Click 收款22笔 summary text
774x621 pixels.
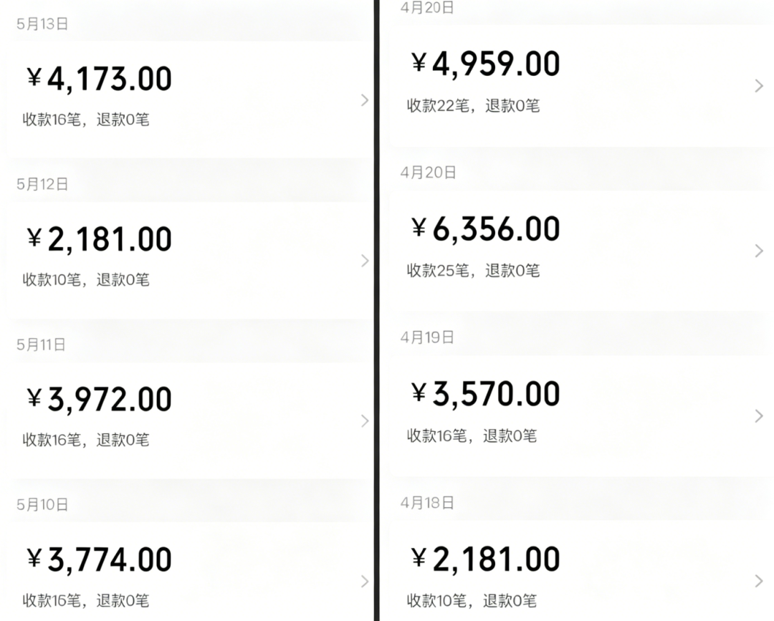click(437, 105)
